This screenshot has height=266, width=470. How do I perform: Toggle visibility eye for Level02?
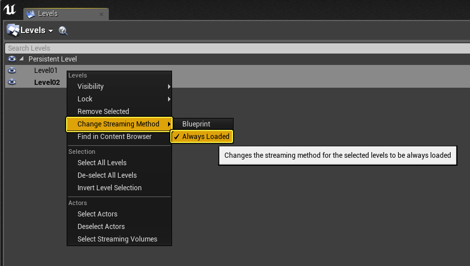pos(12,82)
